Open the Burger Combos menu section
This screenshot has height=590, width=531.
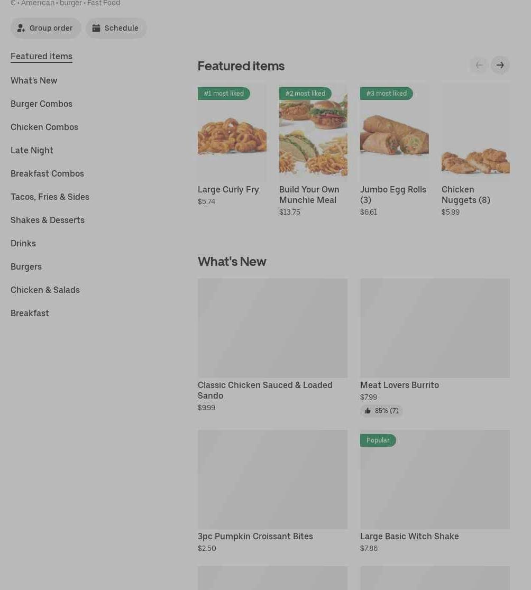[x=41, y=104]
